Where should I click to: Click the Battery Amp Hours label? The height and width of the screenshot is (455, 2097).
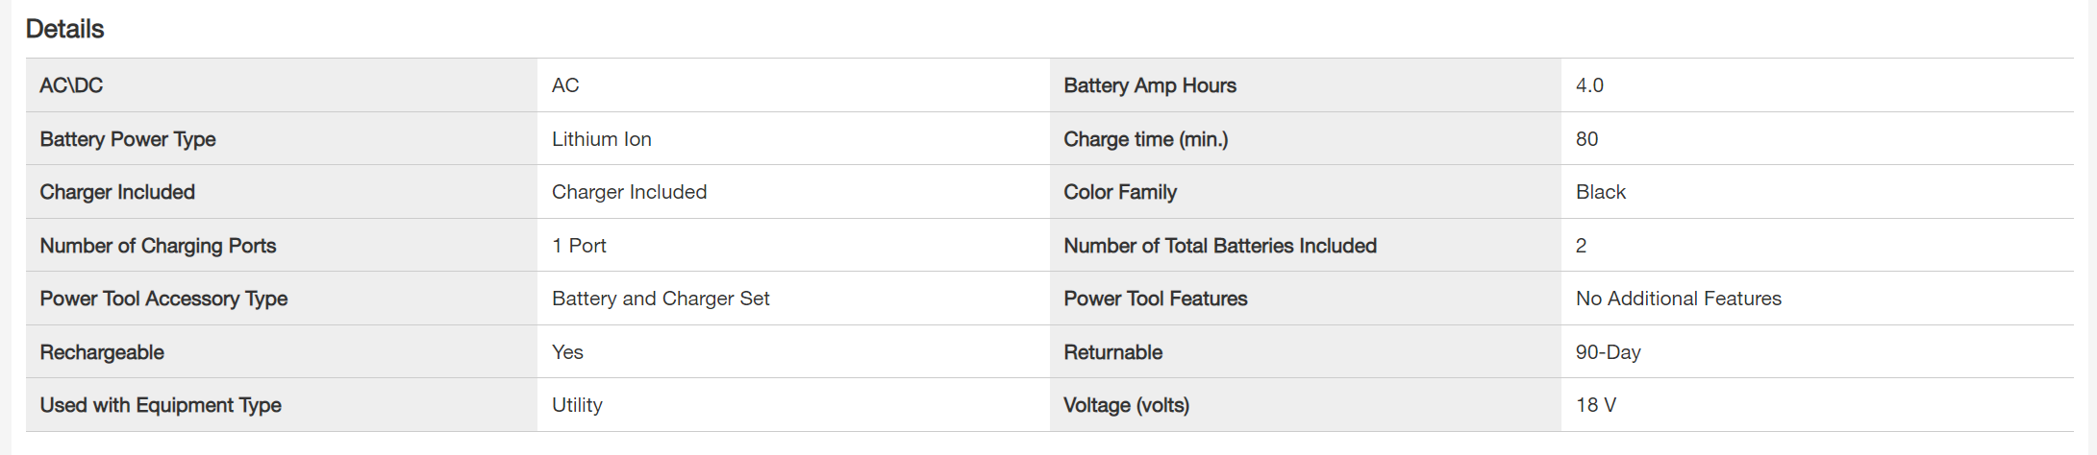[1150, 85]
